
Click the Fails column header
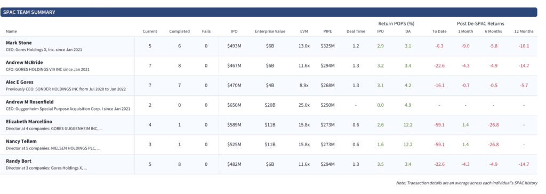(206, 31)
